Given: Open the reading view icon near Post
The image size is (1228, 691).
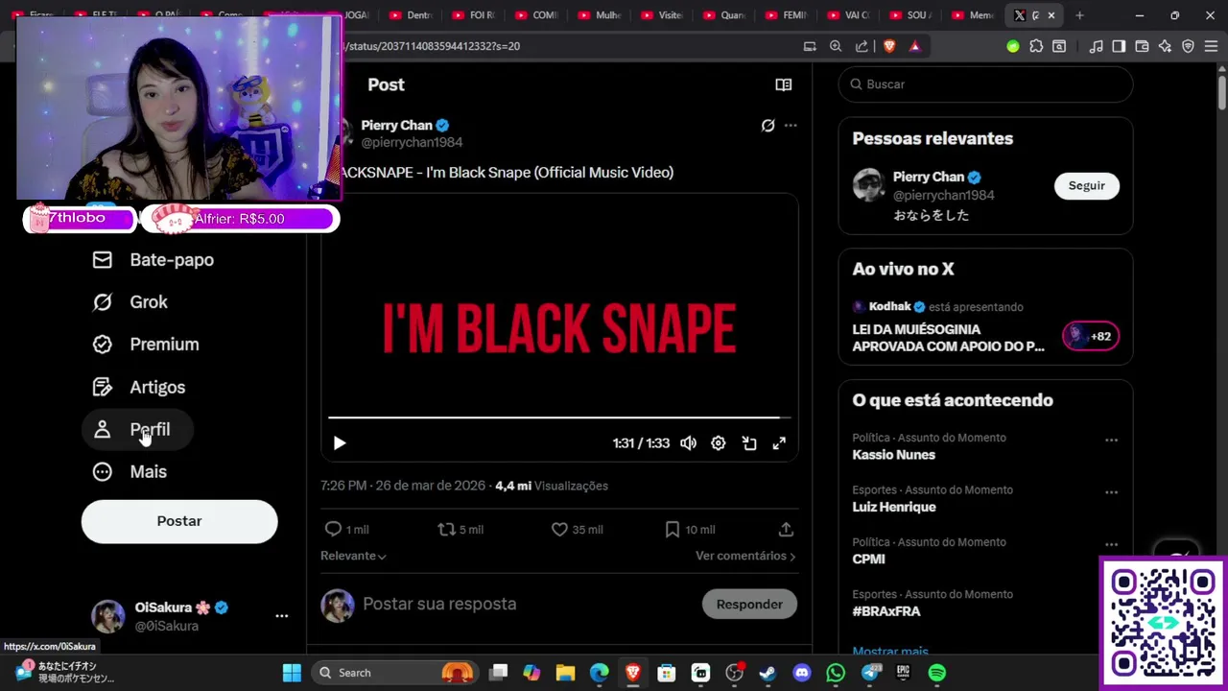Looking at the screenshot, I should (784, 84).
